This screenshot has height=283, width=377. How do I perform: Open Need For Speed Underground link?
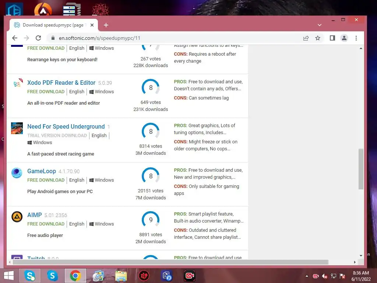pos(66,127)
